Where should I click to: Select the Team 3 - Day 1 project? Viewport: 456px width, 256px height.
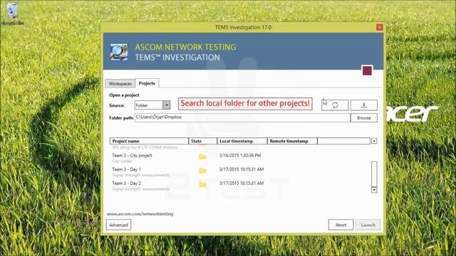click(x=240, y=172)
